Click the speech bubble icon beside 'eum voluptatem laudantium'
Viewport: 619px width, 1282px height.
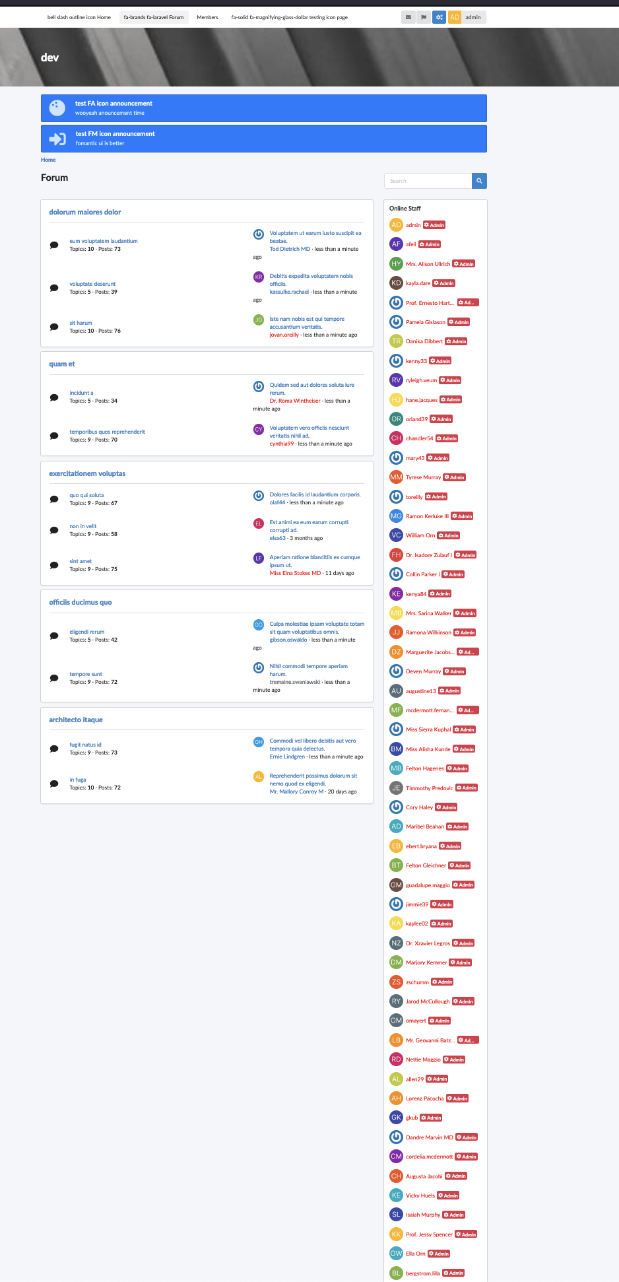click(x=54, y=245)
